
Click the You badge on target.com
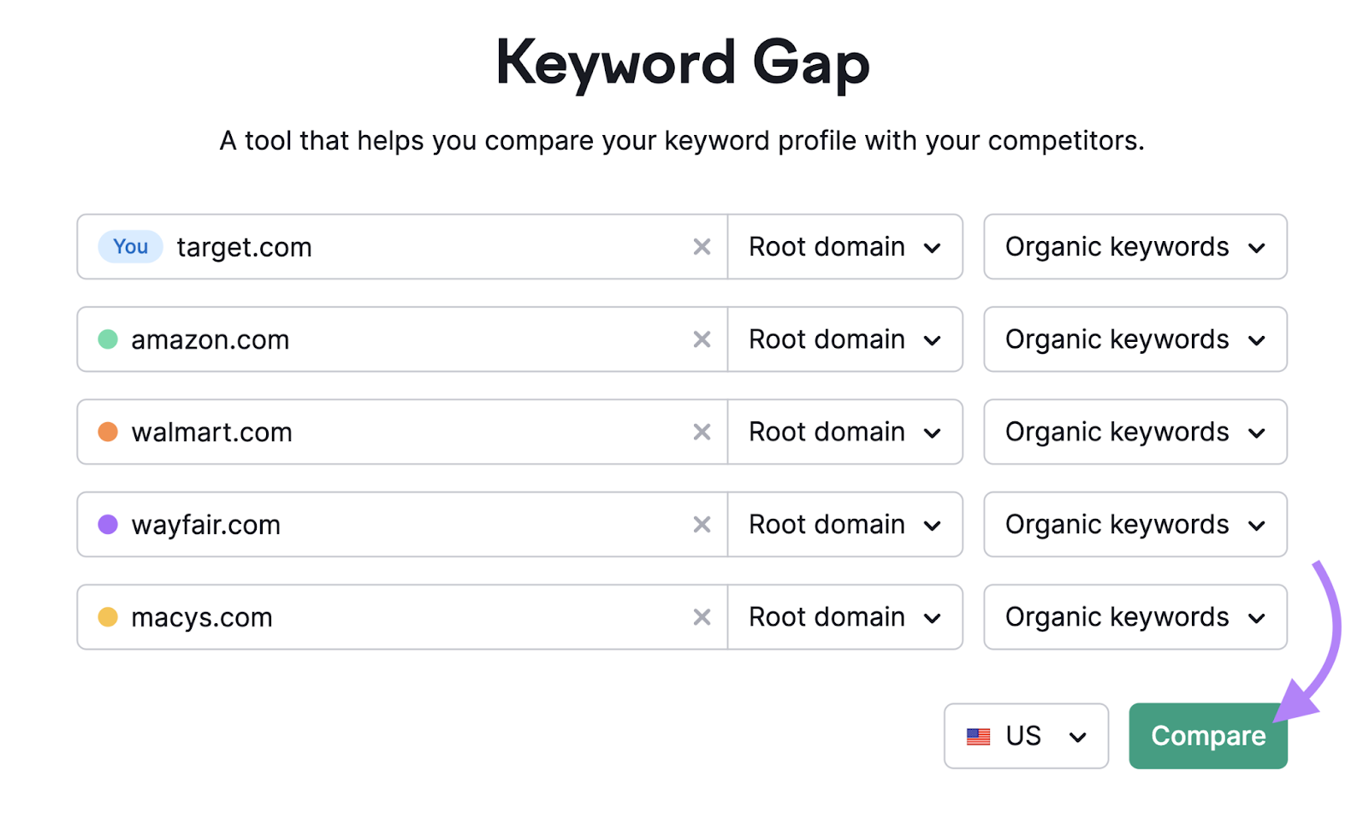(129, 247)
